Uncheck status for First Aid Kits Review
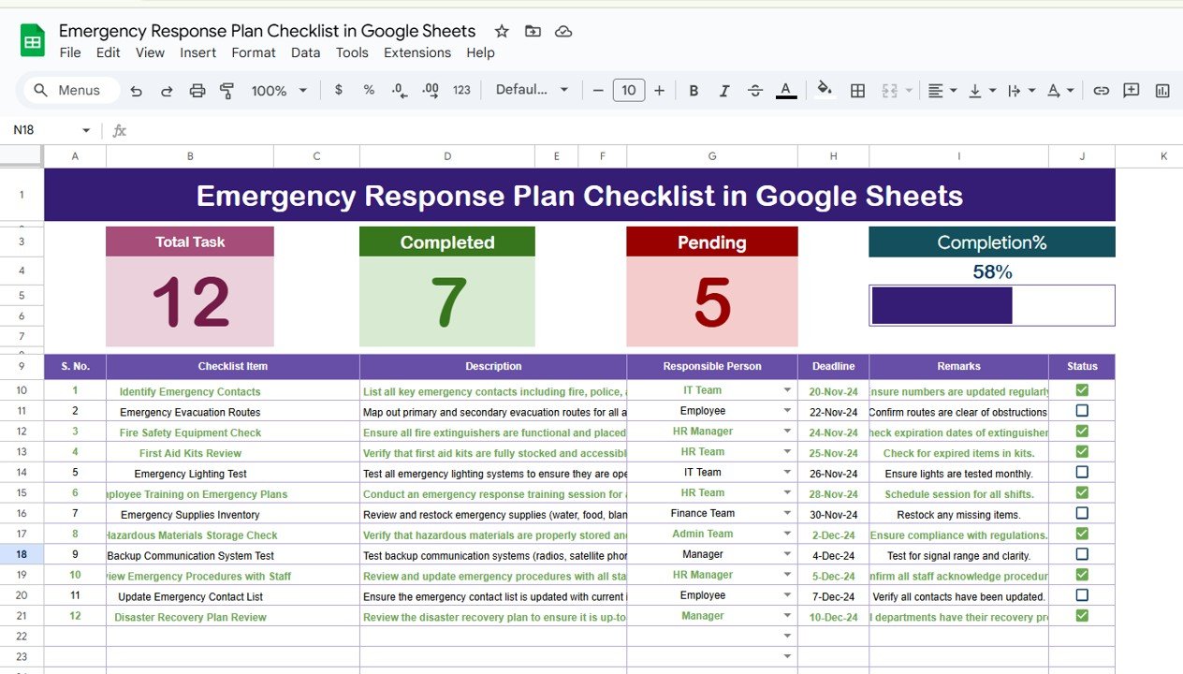Image resolution: width=1183 pixels, height=674 pixels. [x=1082, y=452]
